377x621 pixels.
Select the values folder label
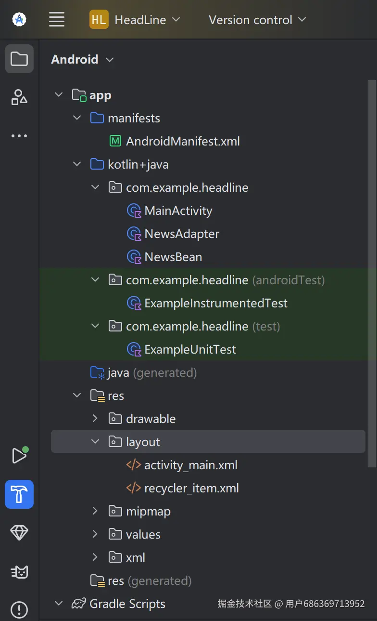click(x=143, y=534)
